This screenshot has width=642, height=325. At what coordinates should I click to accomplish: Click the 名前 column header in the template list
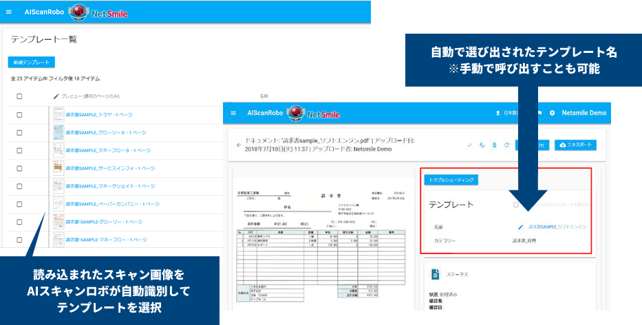point(264,96)
